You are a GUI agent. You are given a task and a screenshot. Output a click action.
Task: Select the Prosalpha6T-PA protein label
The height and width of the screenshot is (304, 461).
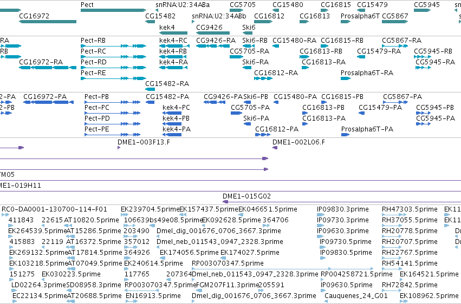(367, 129)
